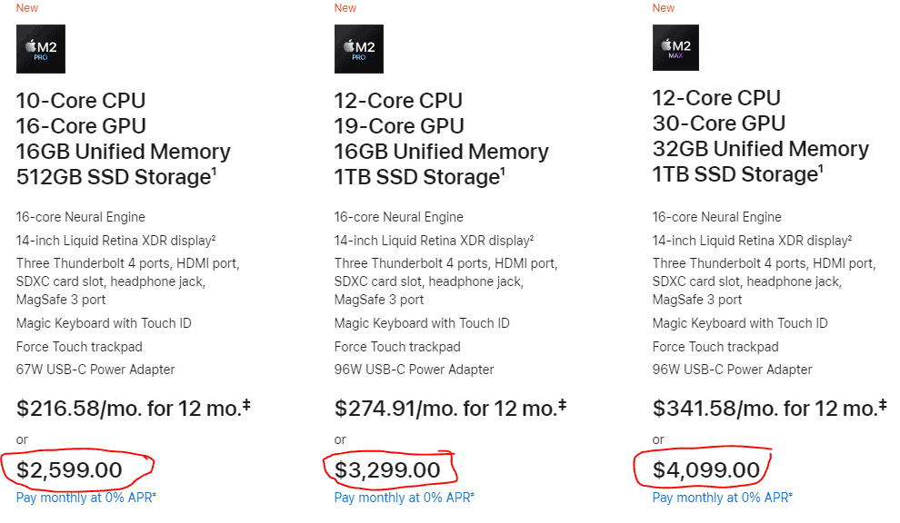
Task: Click the 10-Core CPU heading
Action: tap(81, 101)
